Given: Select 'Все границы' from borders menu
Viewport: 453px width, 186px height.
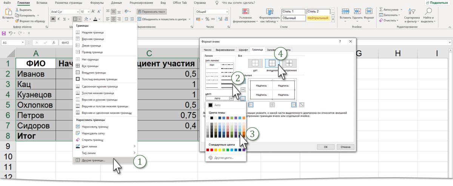Looking at the screenshot, I should tap(90, 66).
